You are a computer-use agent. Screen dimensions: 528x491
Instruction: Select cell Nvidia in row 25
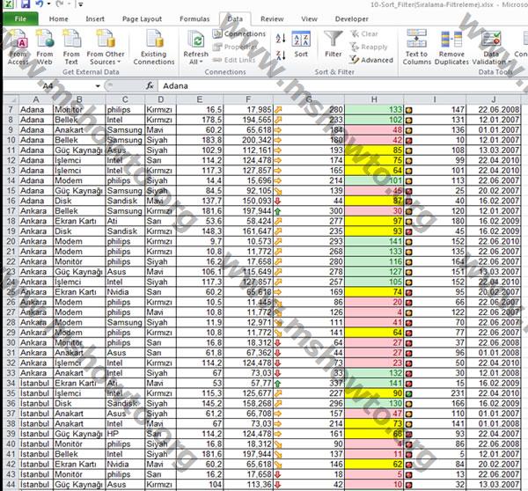pyautogui.click(x=125, y=292)
